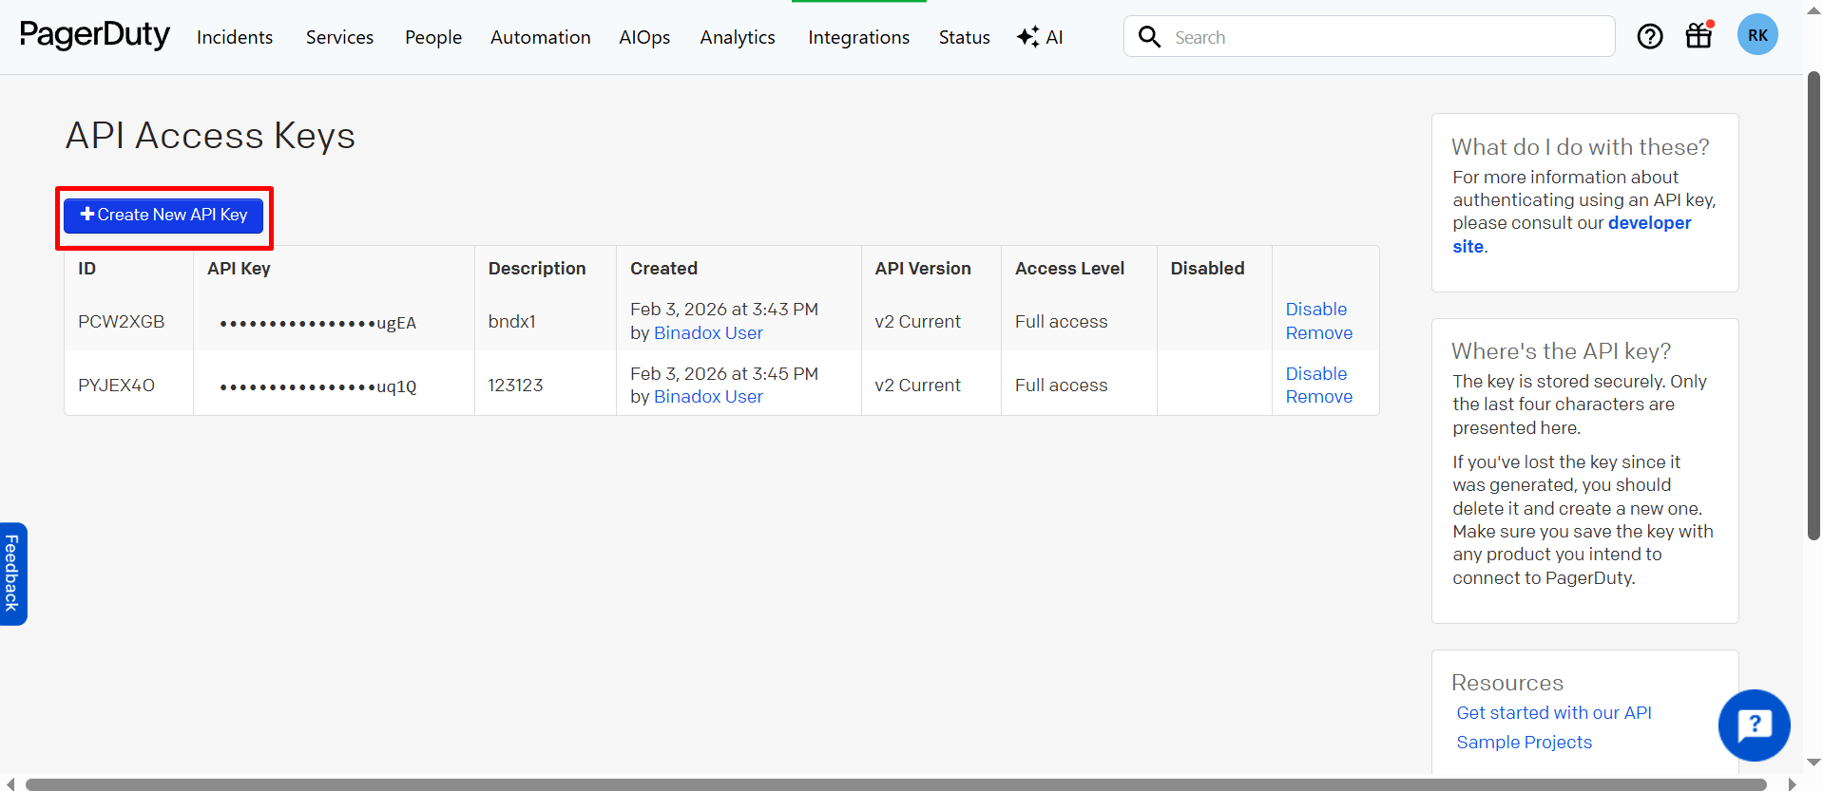Click the API Access Keys heading
1823x791 pixels.
tap(210, 136)
